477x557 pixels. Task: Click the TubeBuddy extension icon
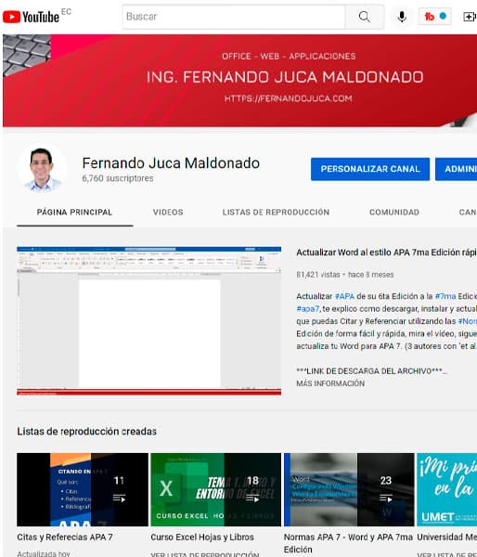pyautogui.click(x=434, y=17)
